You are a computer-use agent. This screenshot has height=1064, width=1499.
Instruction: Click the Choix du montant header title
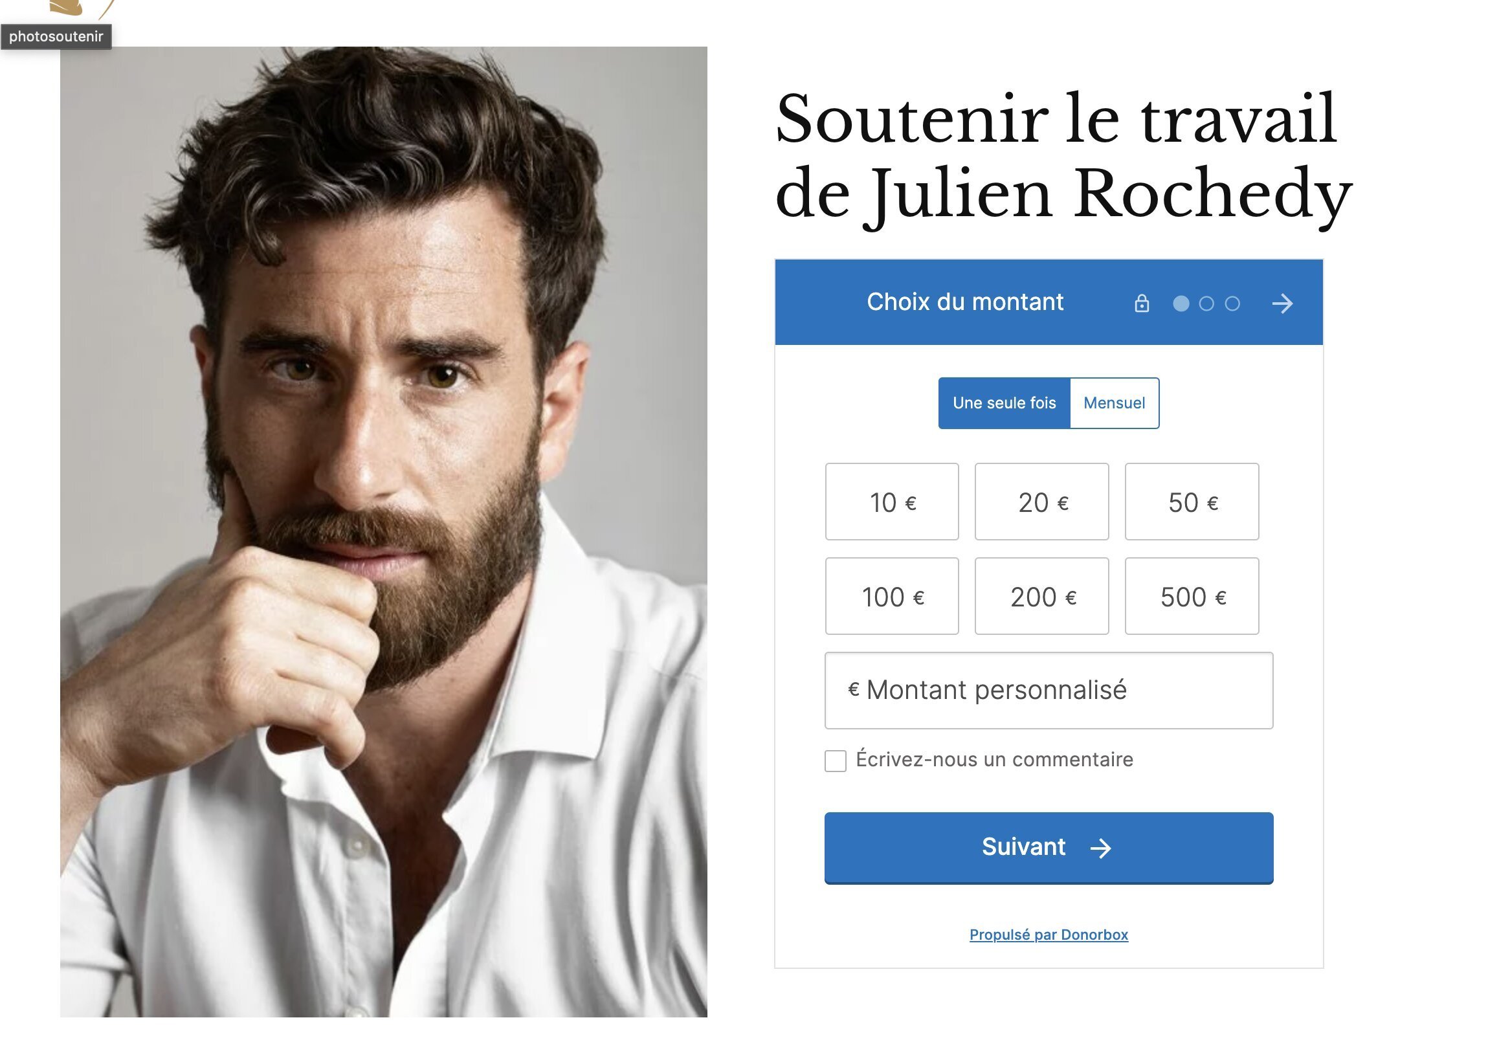(965, 302)
